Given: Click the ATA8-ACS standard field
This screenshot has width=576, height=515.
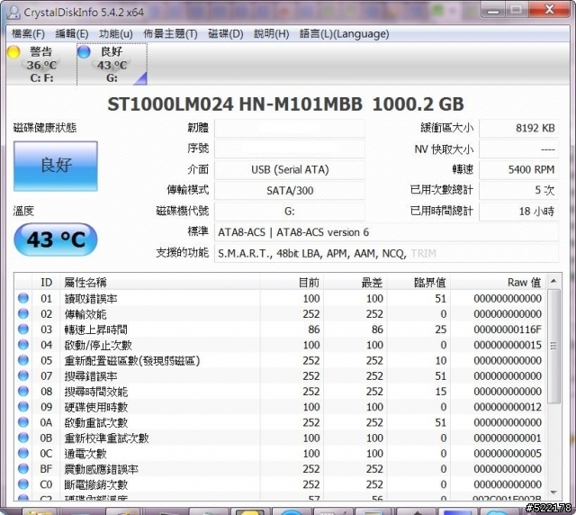Looking at the screenshot, I should [x=386, y=232].
